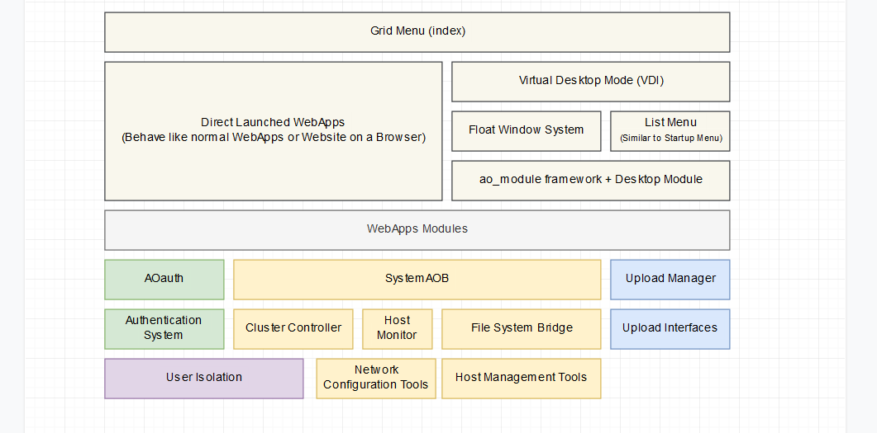Screen dimensions: 877x433
Task: Select the Network Configuration Tools shape
Action: 375,379
